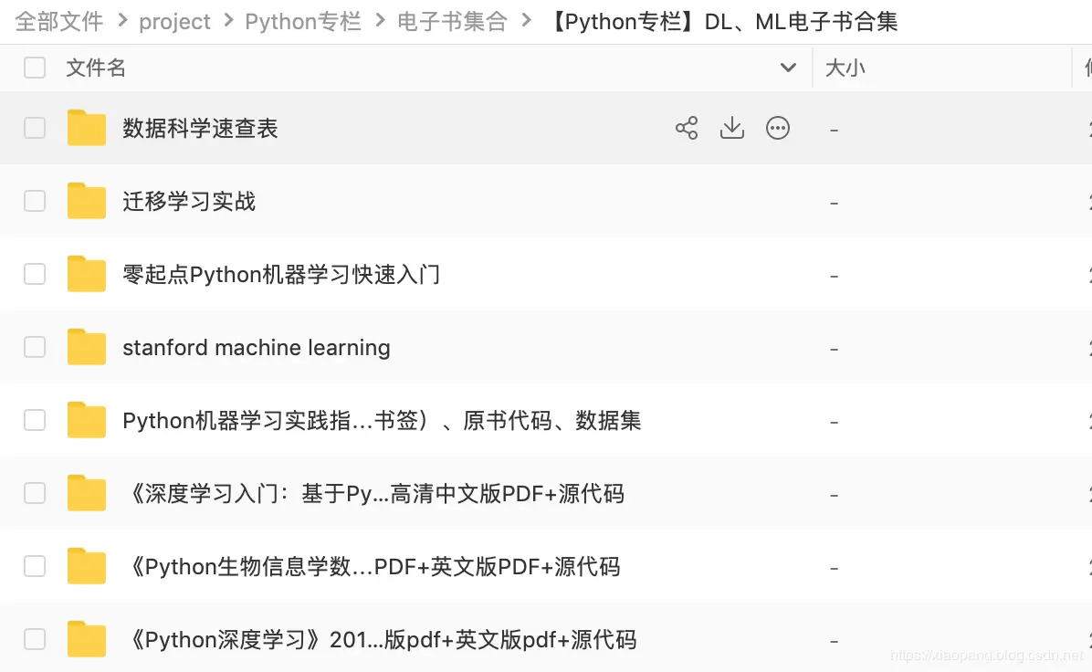Open the more options ellipsis for 数据科学速查表
The width and height of the screenshot is (1092, 672).
coord(778,128)
